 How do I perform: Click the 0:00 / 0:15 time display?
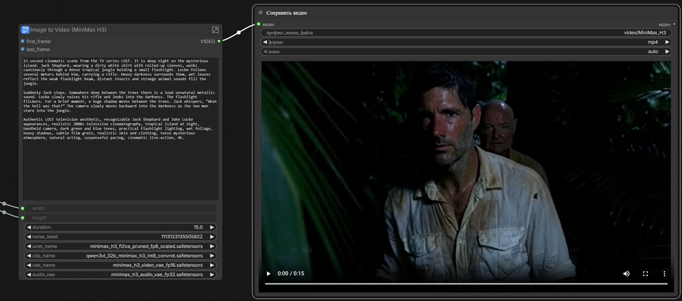[291, 273]
